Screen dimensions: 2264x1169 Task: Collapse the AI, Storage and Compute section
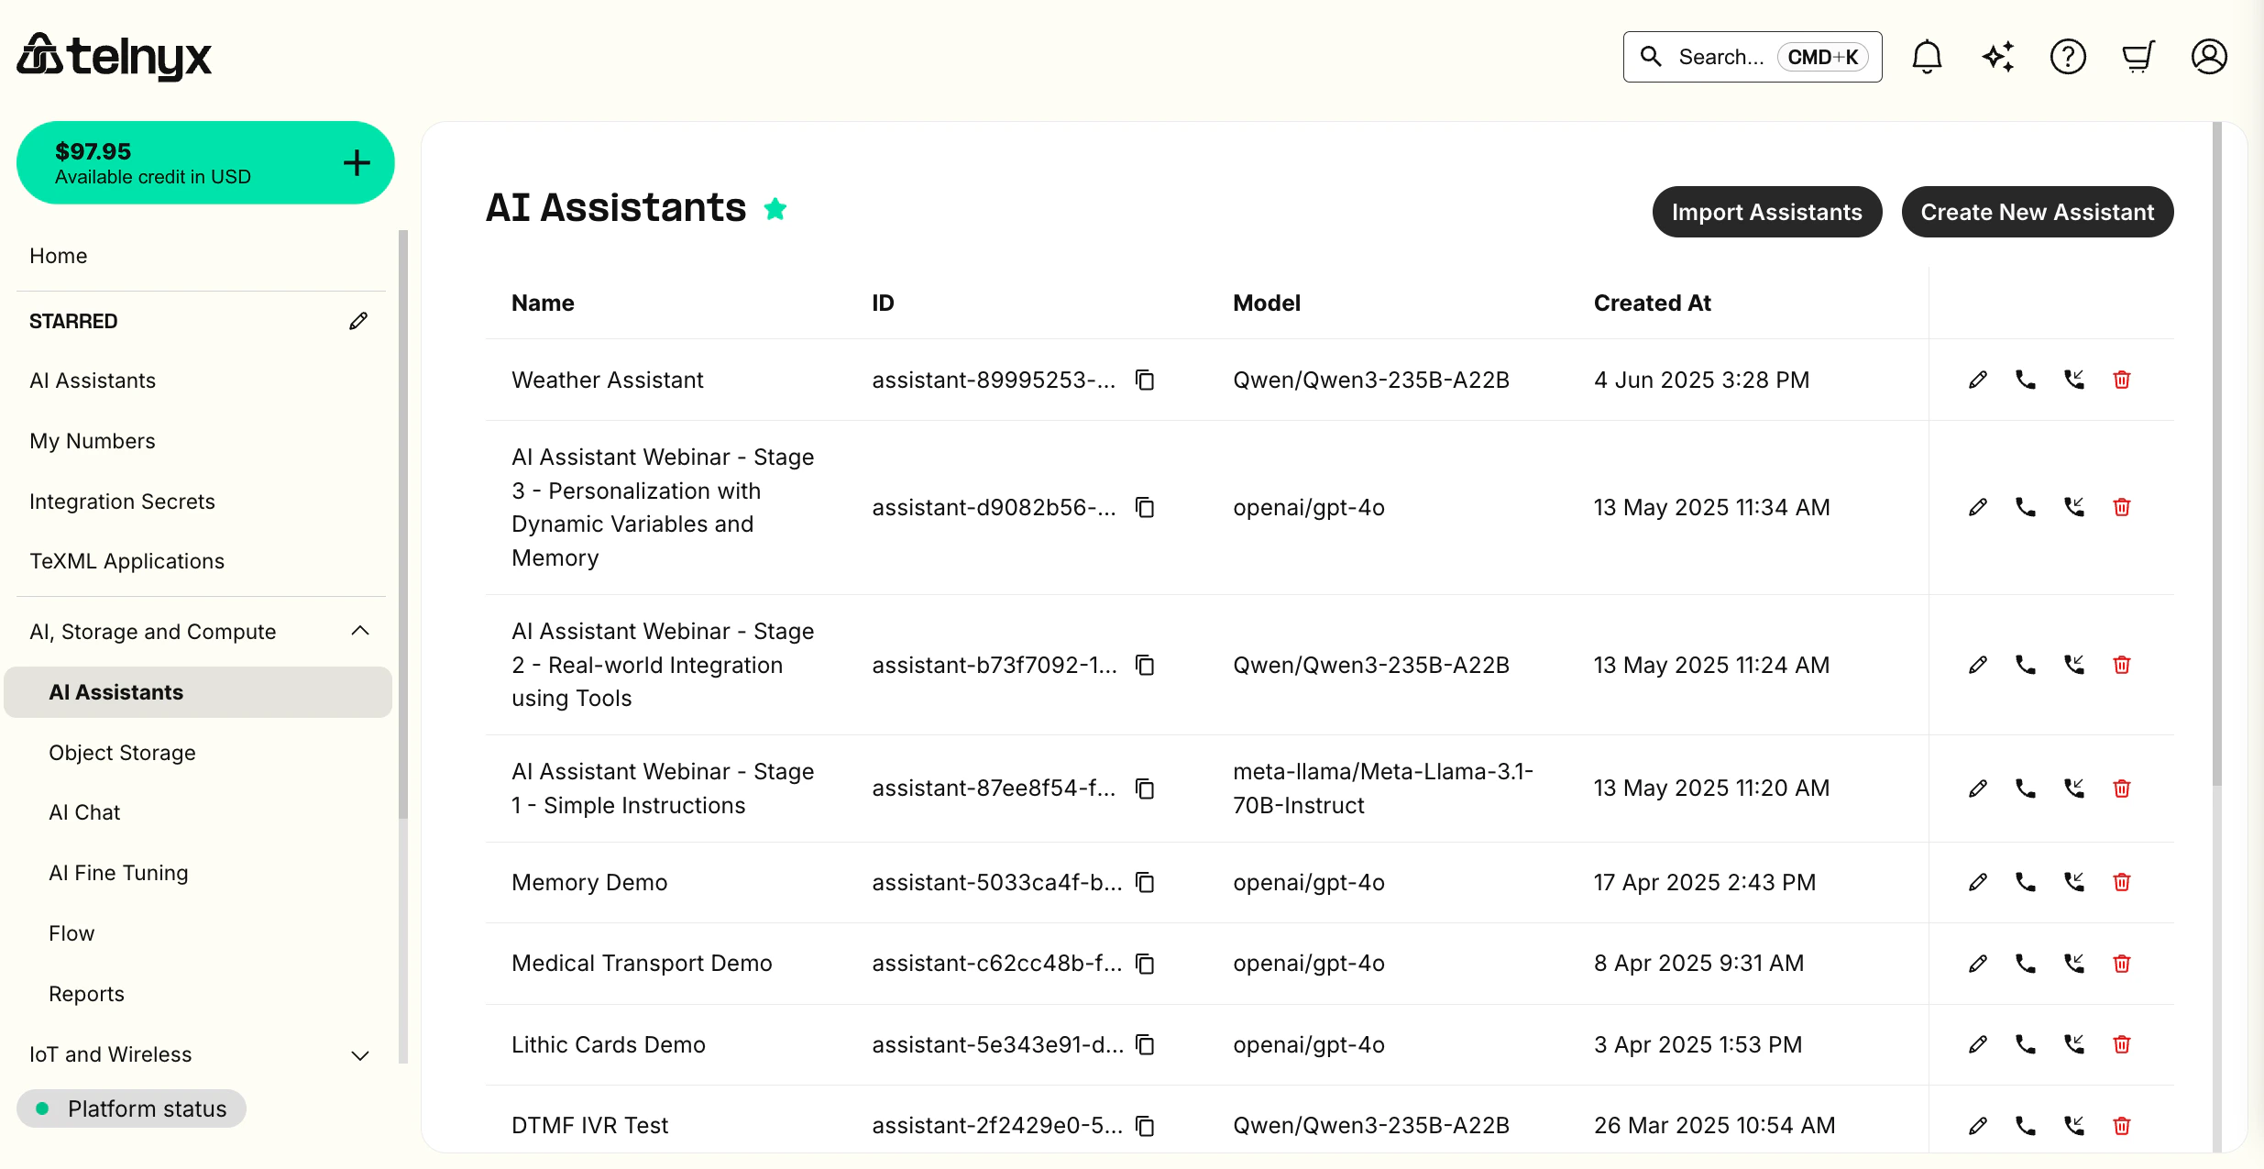tap(359, 631)
